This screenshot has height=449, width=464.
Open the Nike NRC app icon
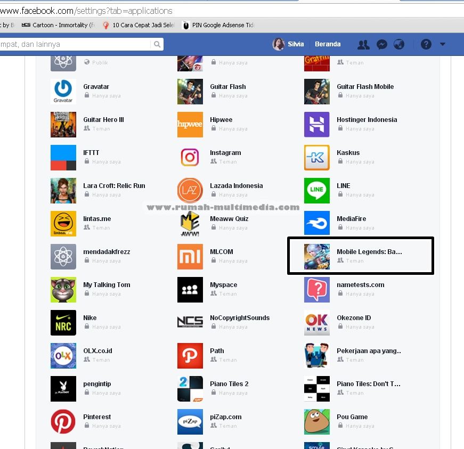[63, 323]
